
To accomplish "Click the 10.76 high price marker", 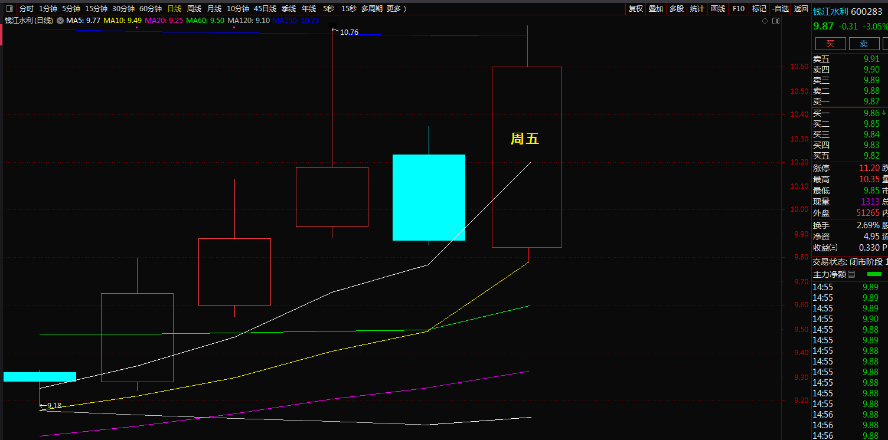I will click(349, 32).
